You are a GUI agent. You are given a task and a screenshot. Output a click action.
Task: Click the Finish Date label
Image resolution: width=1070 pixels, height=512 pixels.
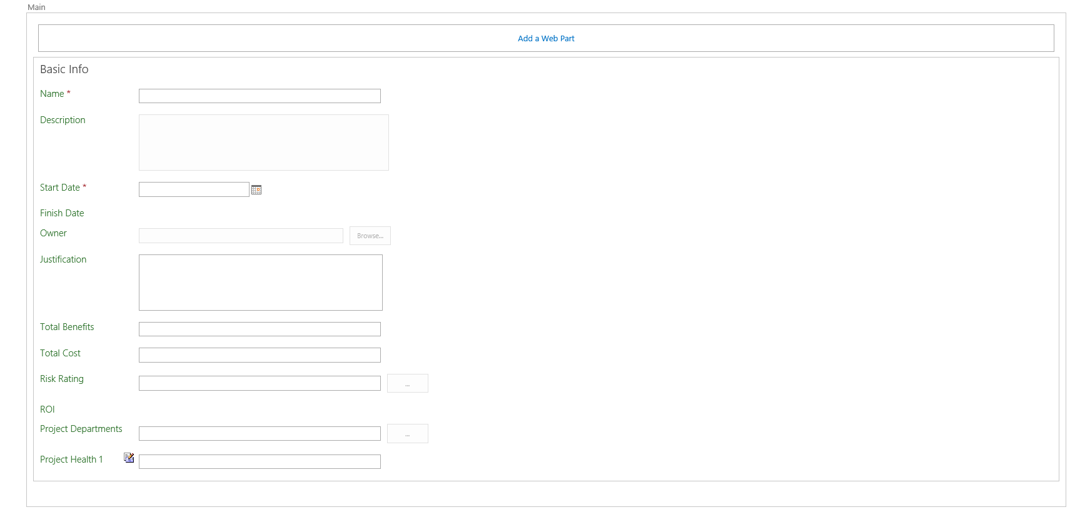coord(62,213)
